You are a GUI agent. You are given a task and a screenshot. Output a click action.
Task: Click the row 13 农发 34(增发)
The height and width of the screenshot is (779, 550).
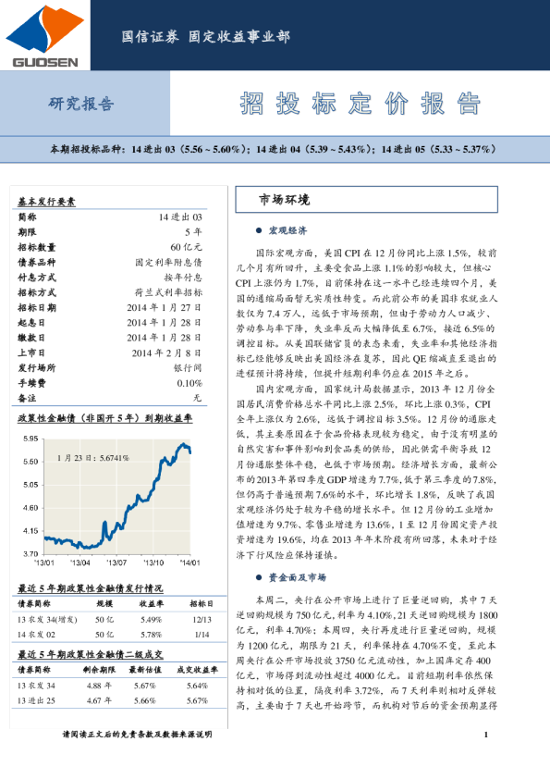click(118, 620)
